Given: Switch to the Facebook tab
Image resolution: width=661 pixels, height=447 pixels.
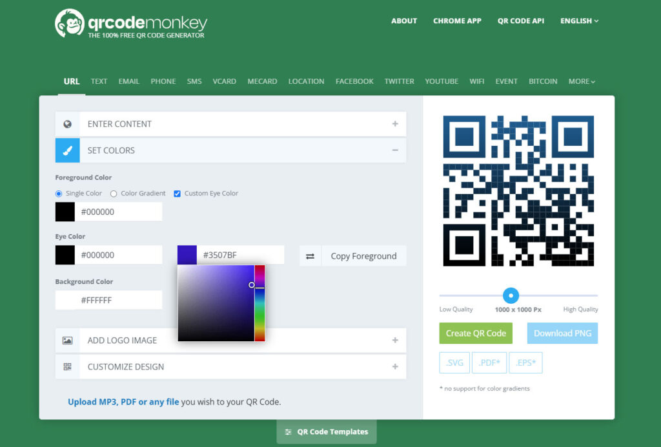Looking at the screenshot, I should 354,81.
